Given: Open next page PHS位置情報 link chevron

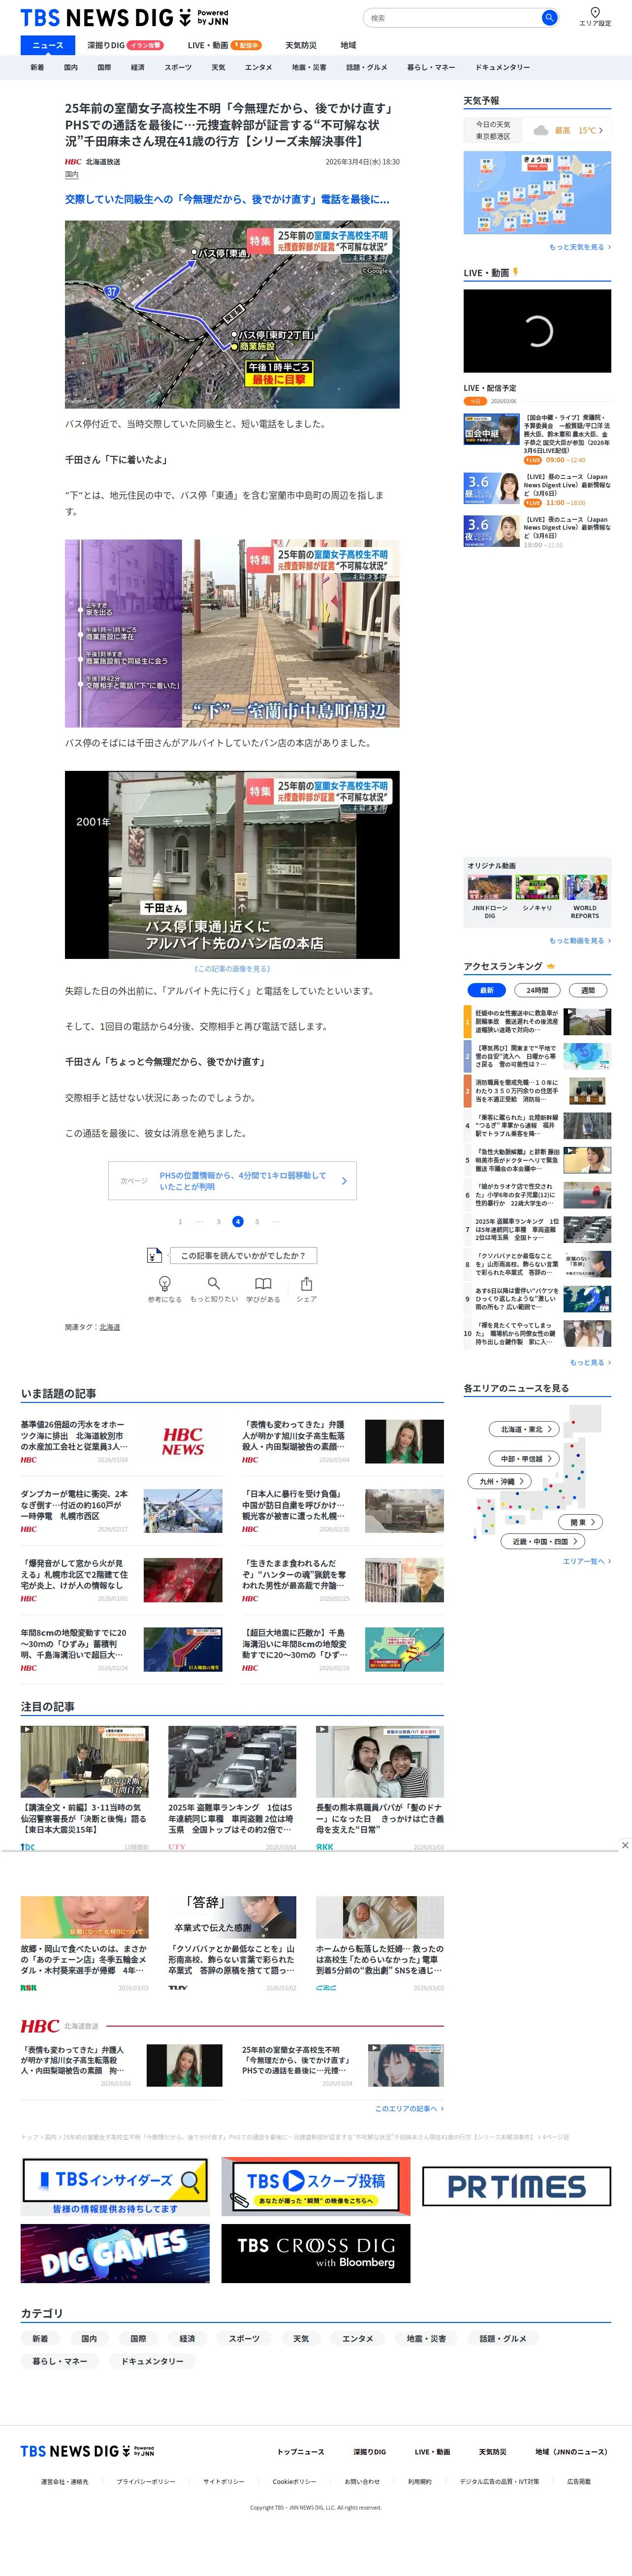Looking at the screenshot, I should [x=344, y=1181].
